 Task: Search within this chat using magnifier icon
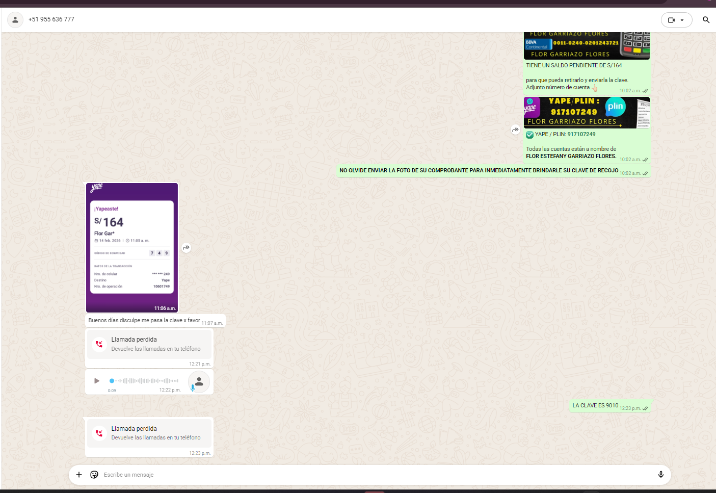(706, 20)
